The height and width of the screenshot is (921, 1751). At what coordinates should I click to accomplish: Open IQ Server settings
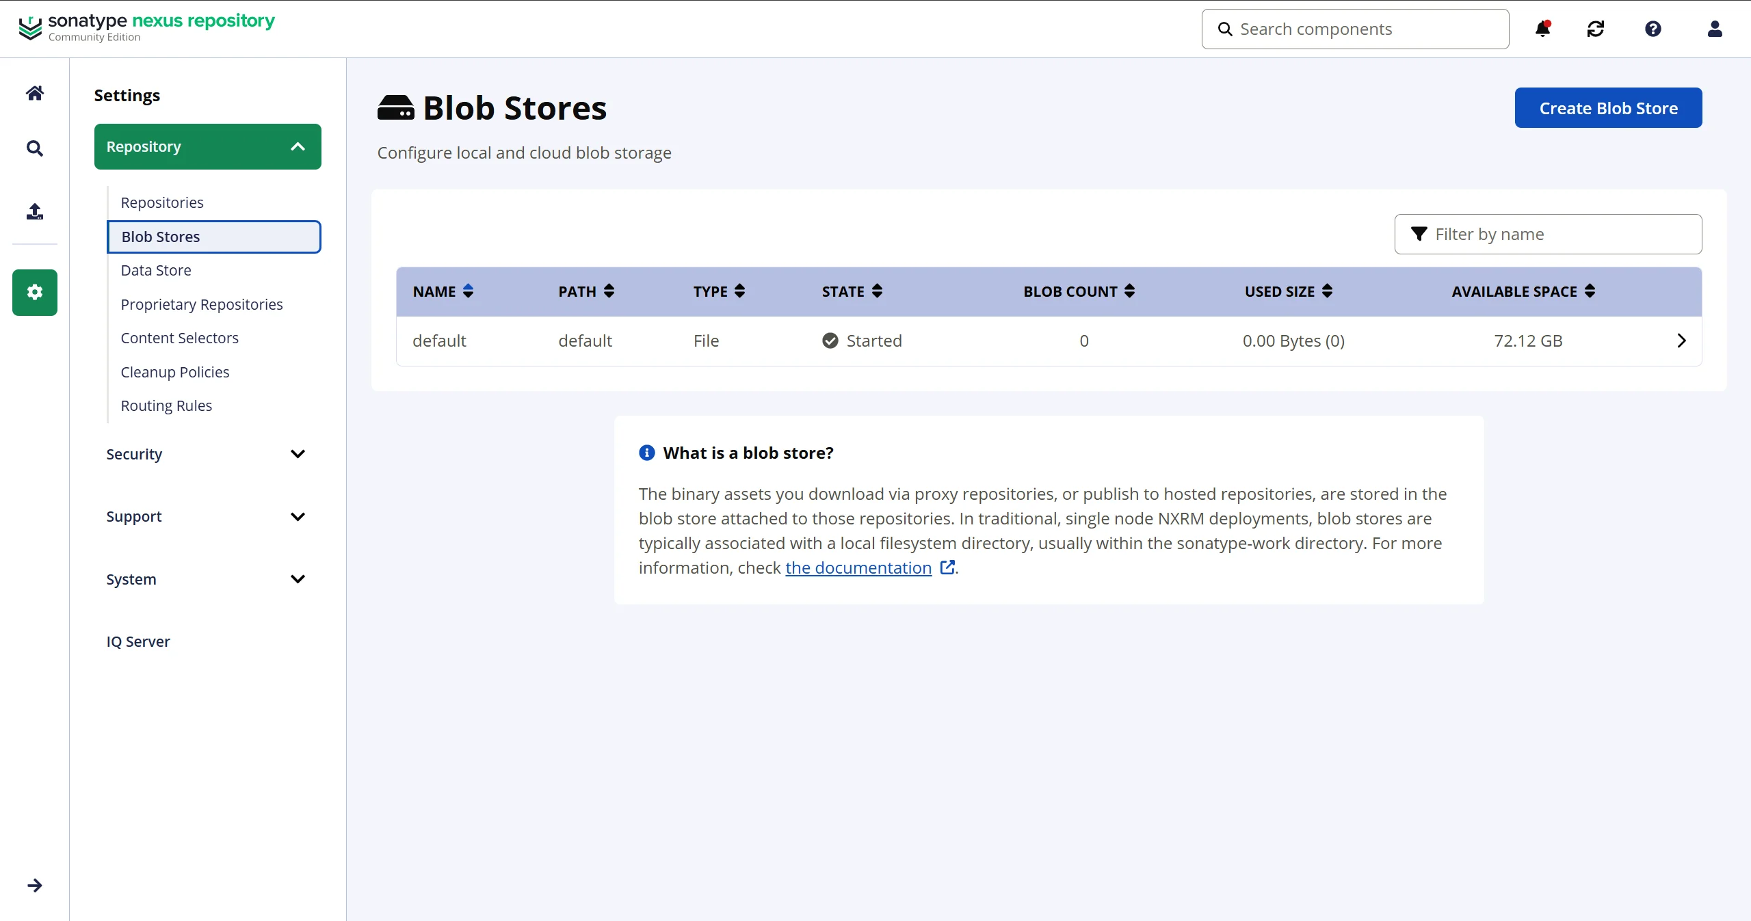tap(138, 641)
